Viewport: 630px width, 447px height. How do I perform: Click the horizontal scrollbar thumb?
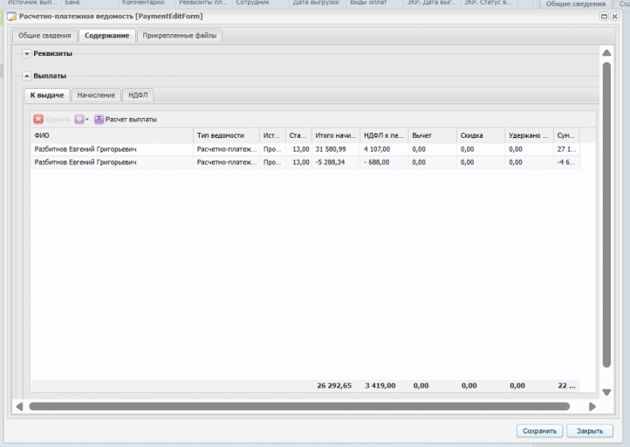tap(299, 406)
